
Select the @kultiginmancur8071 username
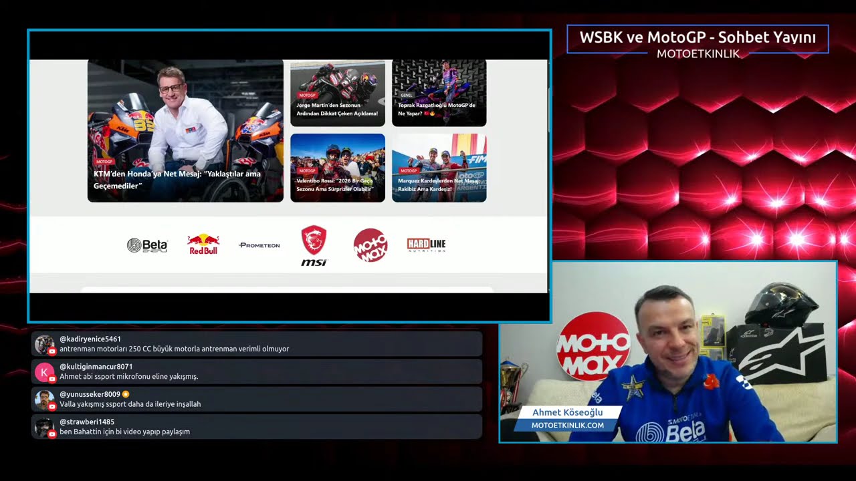(x=96, y=367)
